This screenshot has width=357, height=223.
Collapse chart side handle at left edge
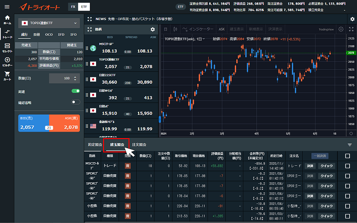pyautogui.click(x=160, y=119)
